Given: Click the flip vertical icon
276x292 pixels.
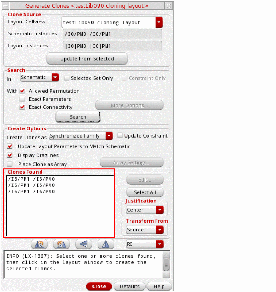Looking at the screenshot, I should point(84,244).
